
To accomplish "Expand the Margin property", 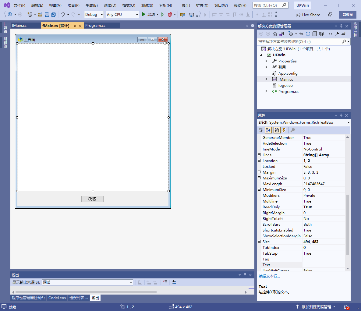I will click(x=259, y=172).
